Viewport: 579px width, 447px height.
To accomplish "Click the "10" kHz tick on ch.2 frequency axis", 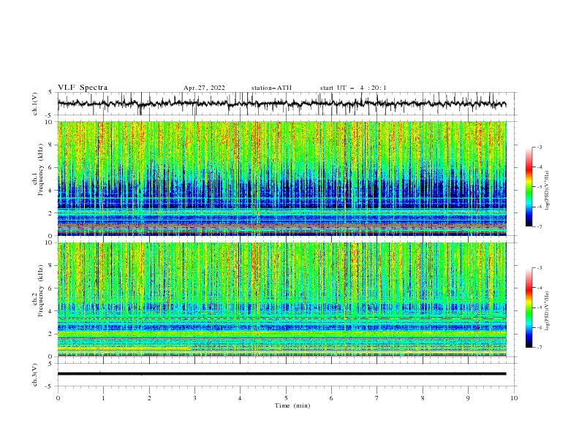I will [50, 242].
